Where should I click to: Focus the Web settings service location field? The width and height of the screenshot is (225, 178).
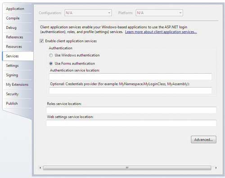[x=131, y=123]
